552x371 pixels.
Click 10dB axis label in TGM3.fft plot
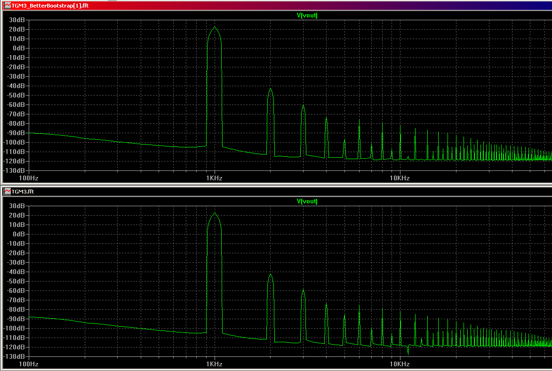pos(17,225)
